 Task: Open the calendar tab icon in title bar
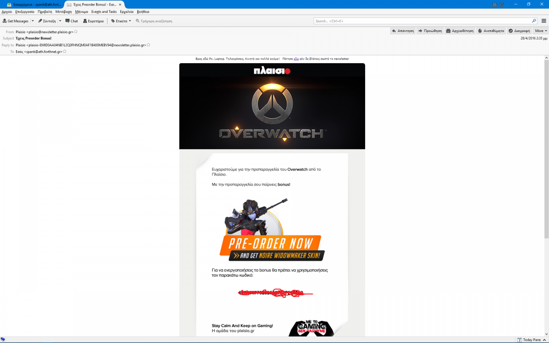(x=494, y=4)
